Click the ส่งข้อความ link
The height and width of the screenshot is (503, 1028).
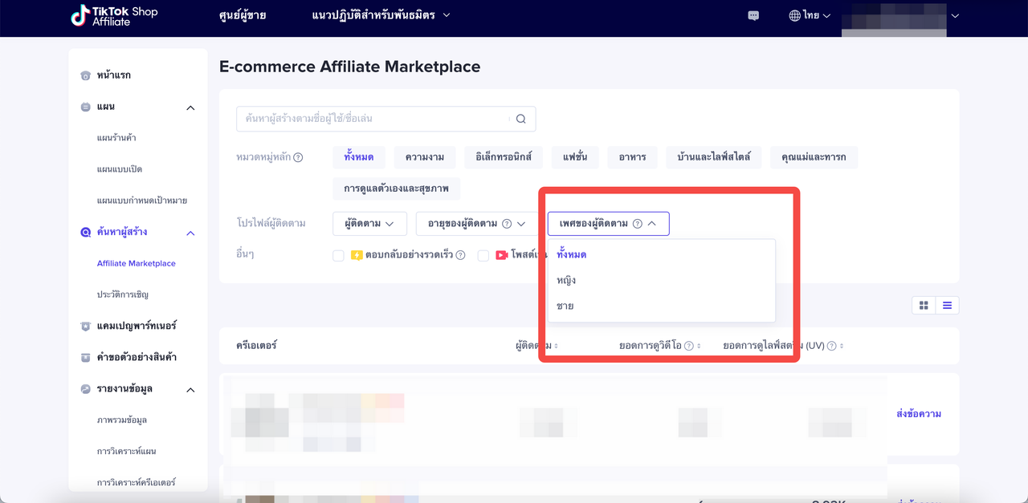[918, 414]
